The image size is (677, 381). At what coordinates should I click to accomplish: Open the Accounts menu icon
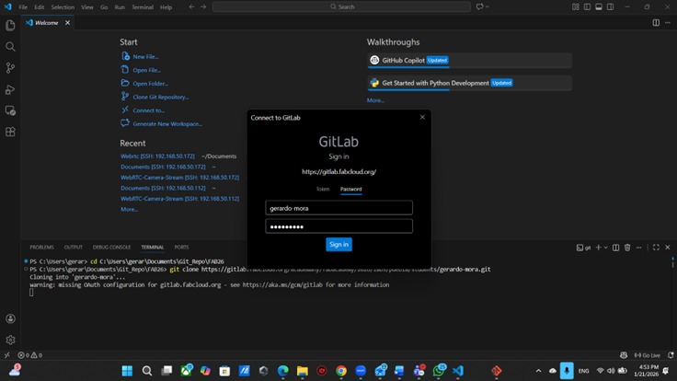10,318
